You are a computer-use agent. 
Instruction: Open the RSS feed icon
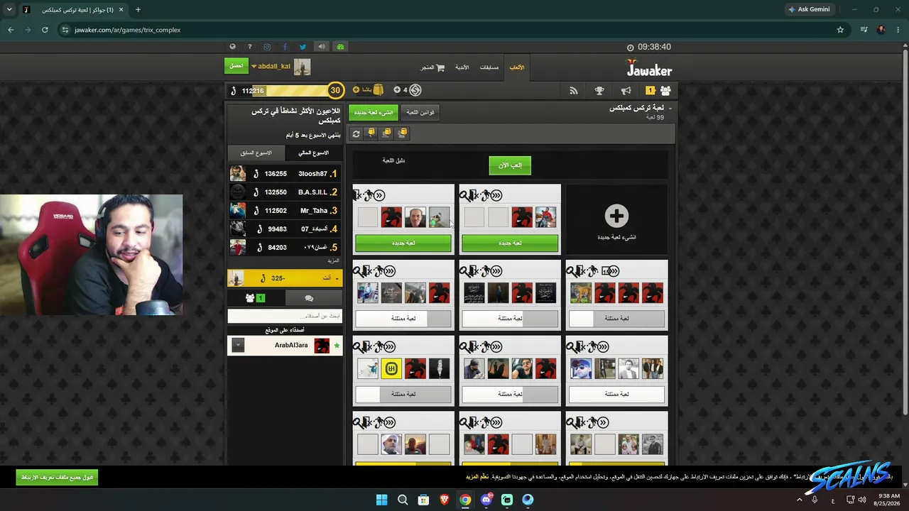pyautogui.click(x=574, y=90)
